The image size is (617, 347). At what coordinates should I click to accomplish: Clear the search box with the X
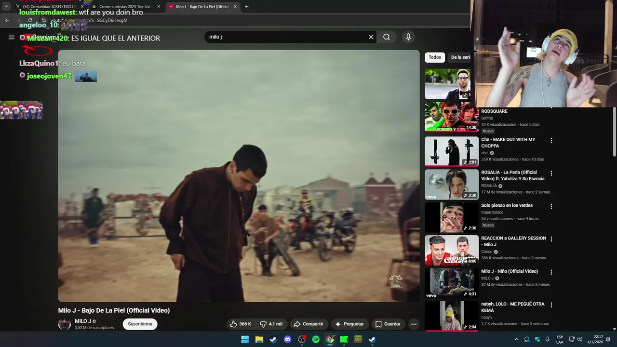pyautogui.click(x=371, y=37)
